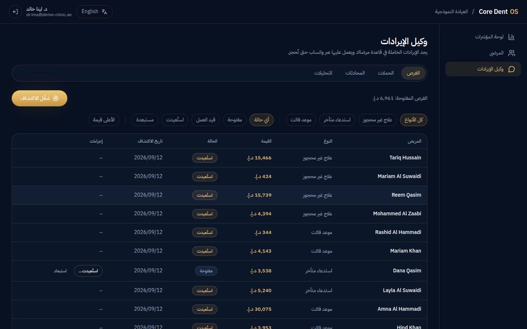
Task: Filter by اسُتعيدت status chip
Action: pos(175,120)
